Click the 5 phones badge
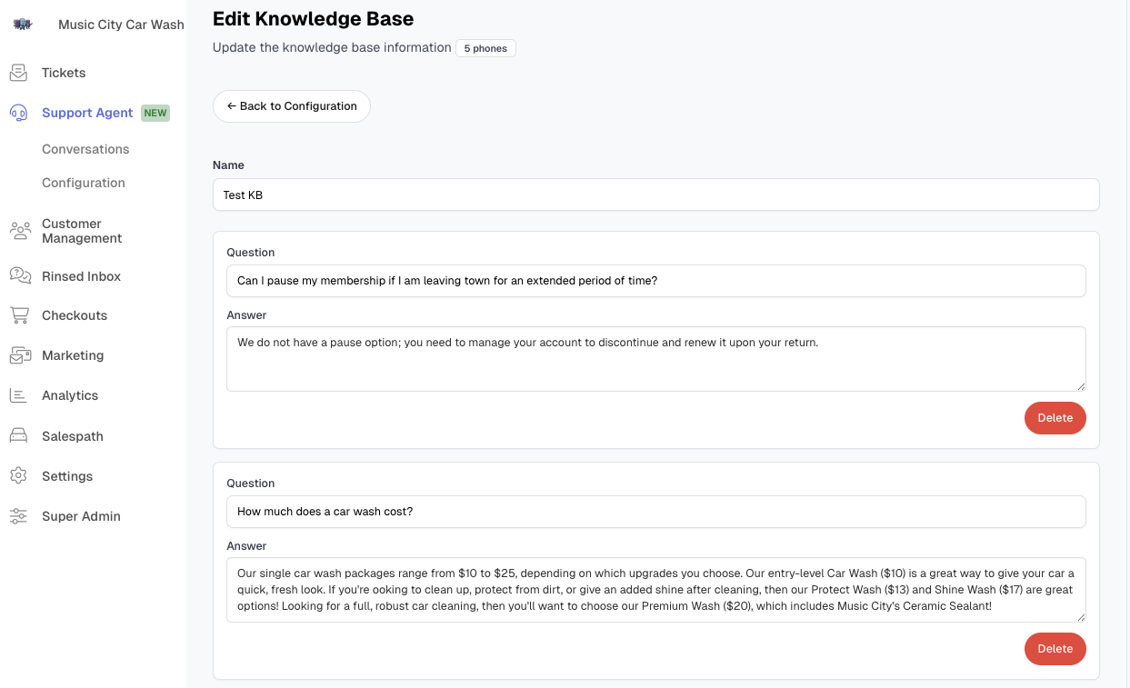This screenshot has height=688, width=1130. point(485,48)
